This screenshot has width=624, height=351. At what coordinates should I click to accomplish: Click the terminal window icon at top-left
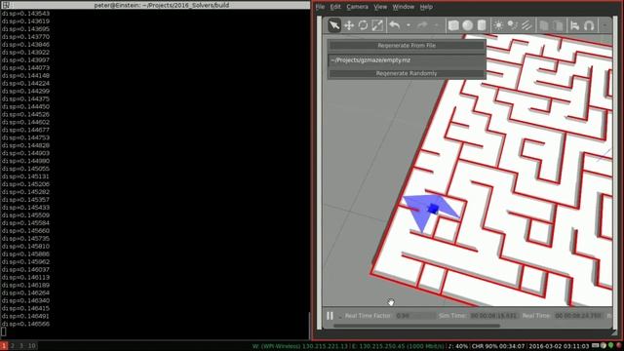[x=6, y=5]
